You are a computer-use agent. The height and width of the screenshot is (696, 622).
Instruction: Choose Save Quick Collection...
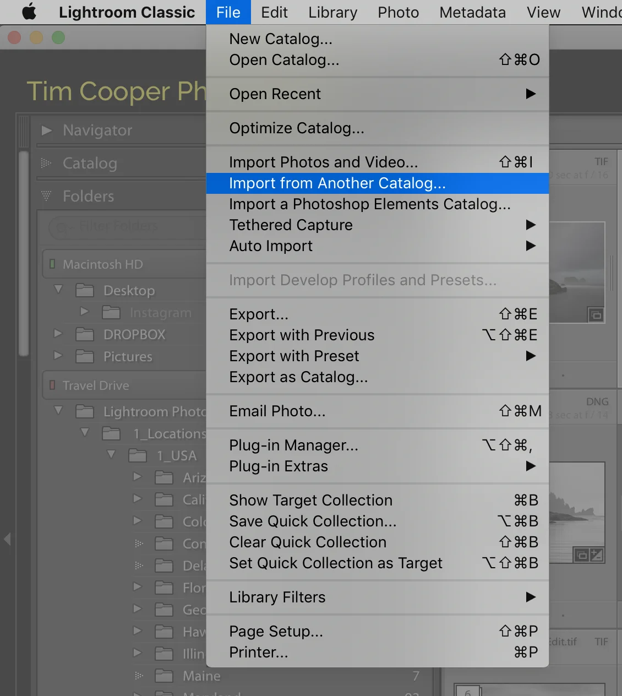click(x=378, y=521)
